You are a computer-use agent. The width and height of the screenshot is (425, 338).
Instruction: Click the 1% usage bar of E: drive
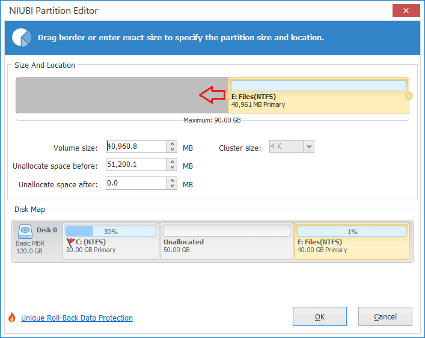point(352,231)
